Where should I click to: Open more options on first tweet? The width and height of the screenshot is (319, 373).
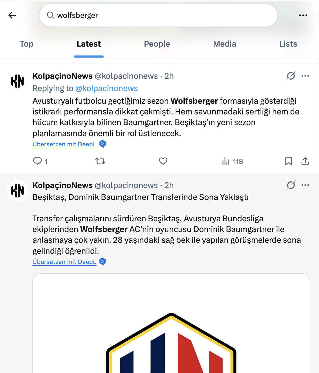click(305, 76)
